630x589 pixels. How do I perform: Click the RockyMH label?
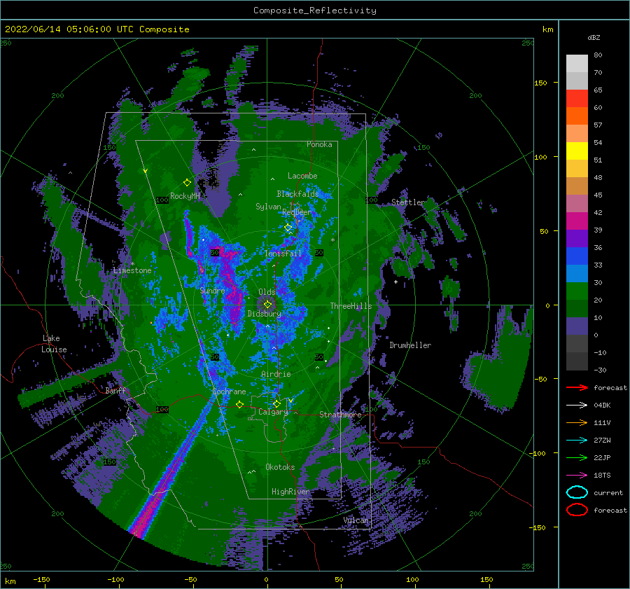(185, 196)
